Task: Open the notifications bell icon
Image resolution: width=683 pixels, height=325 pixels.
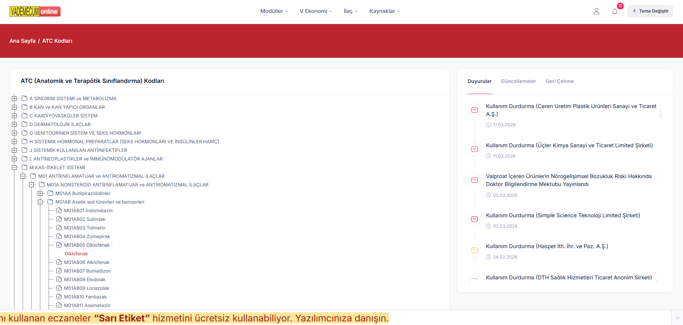Action: [x=615, y=11]
